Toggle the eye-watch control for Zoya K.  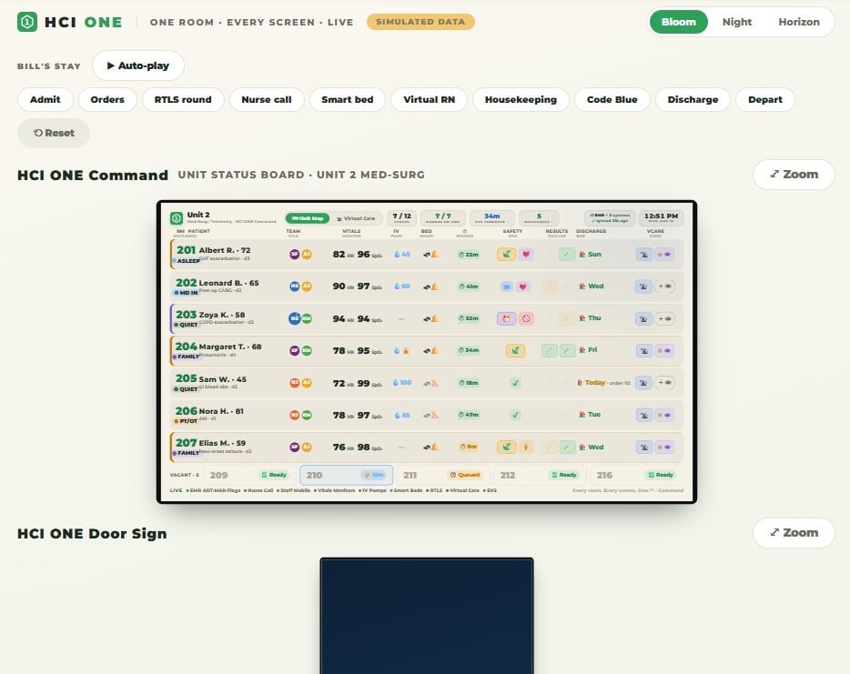point(664,318)
